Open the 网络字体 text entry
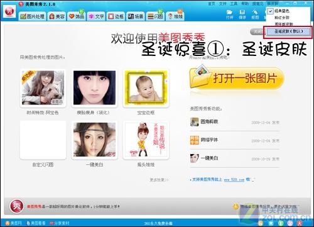314x227 pixels. [209, 140]
